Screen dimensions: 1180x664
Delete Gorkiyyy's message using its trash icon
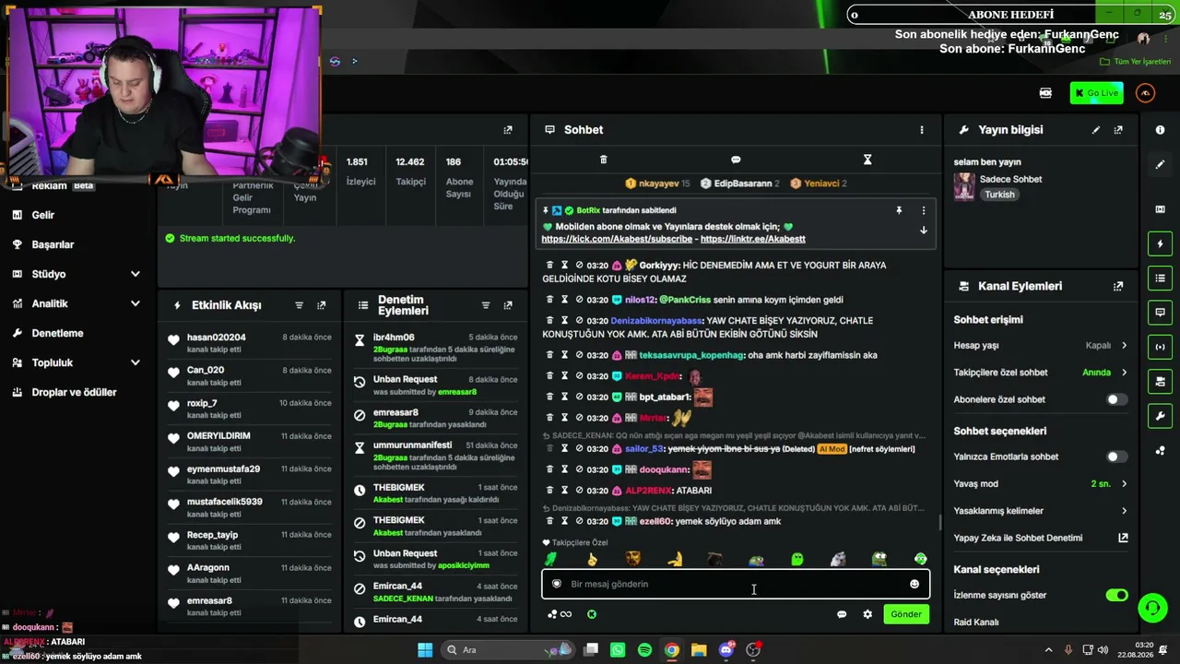550,266
